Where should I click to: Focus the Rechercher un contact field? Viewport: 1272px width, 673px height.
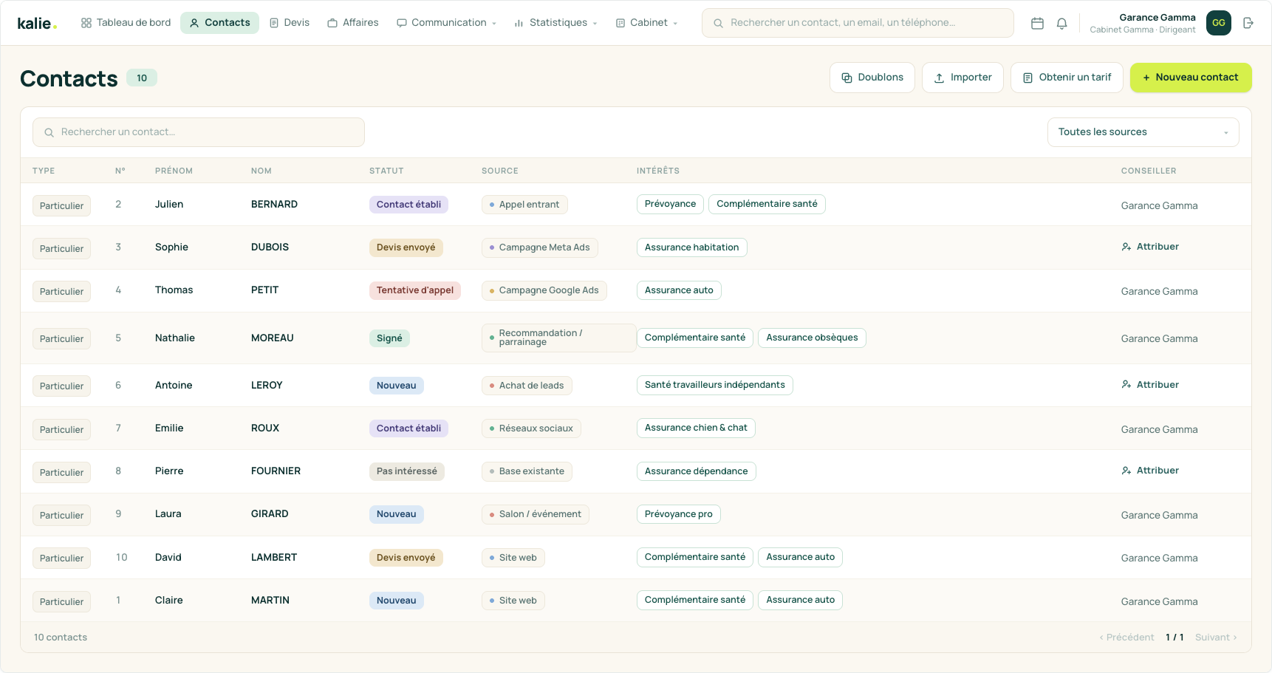pos(199,132)
